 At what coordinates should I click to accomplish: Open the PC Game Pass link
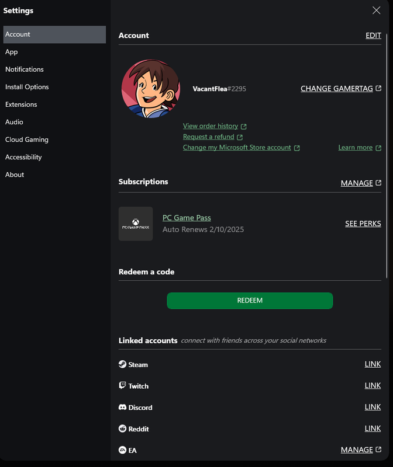[187, 218]
